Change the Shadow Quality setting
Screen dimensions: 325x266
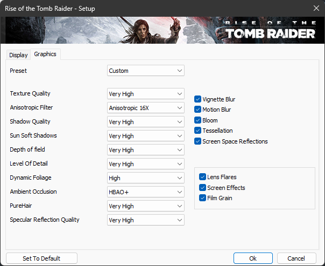[146, 122]
